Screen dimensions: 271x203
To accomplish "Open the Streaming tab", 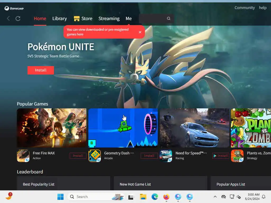I will pos(109,19).
